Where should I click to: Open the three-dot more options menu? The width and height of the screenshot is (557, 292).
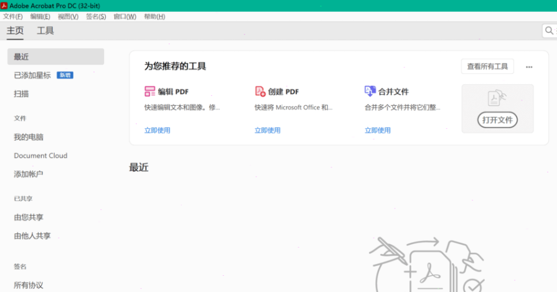(x=529, y=67)
